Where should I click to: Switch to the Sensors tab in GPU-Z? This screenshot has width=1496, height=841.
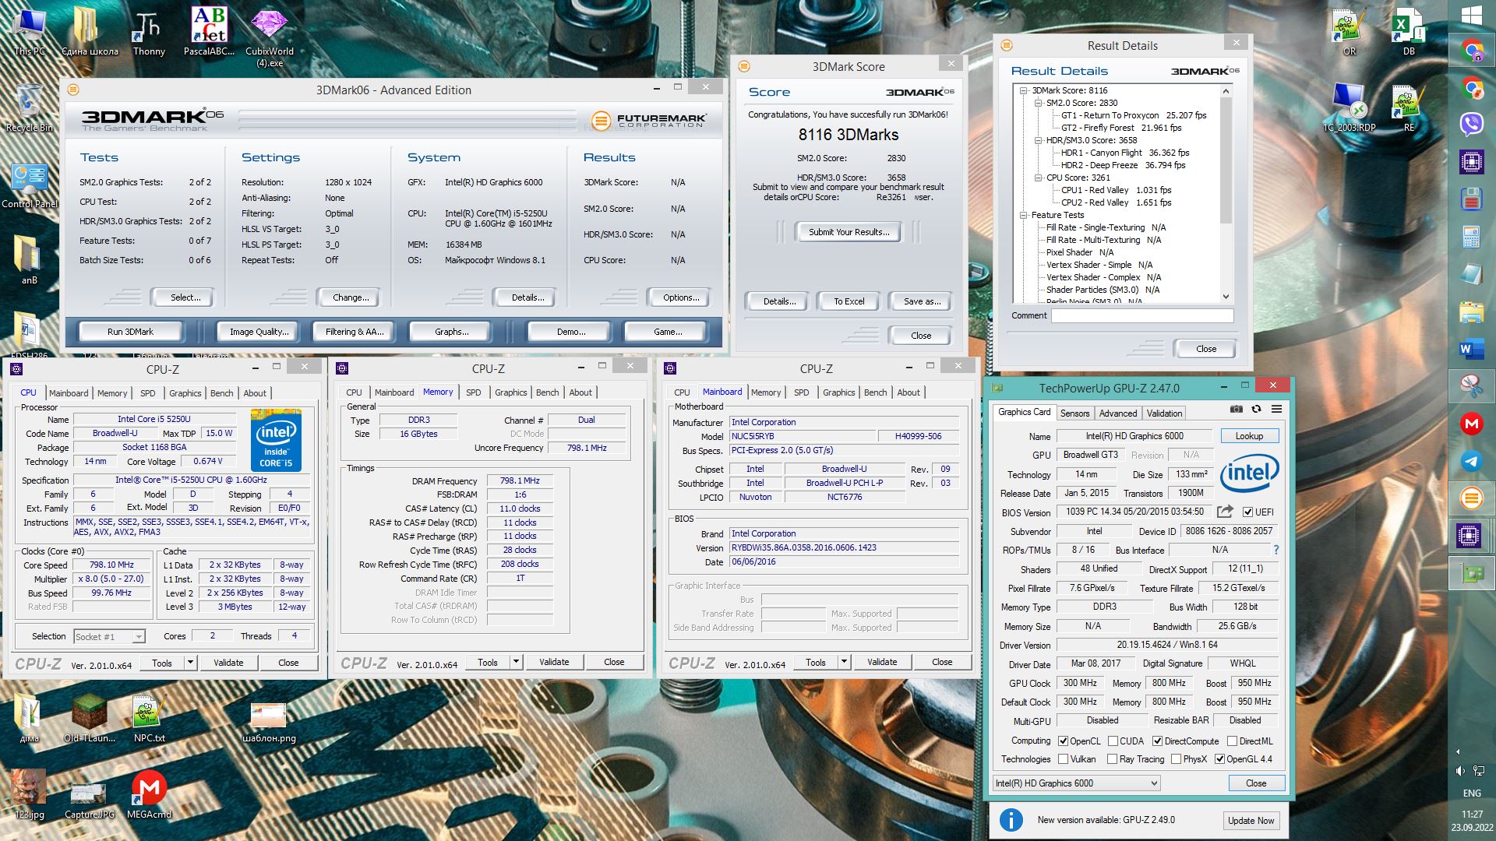(x=1074, y=413)
